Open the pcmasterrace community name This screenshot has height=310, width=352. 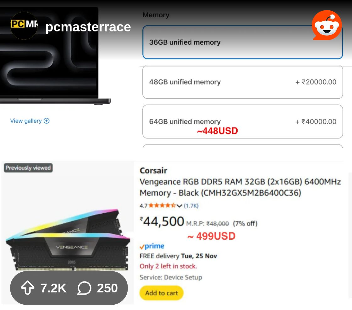click(x=88, y=27)
